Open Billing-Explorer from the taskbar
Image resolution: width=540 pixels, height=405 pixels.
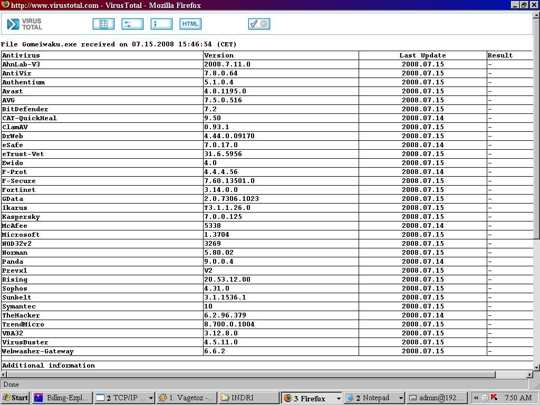pyautogui.click(x=62, y=398)
